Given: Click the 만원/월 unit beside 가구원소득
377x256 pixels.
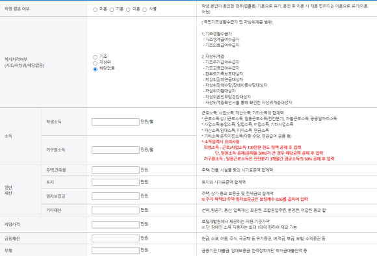Looking at the screenshot, I should pos(147,149).
